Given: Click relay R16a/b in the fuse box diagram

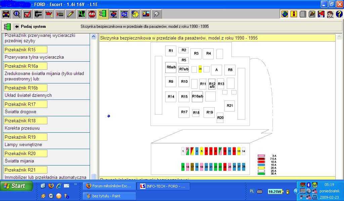Looking at the screenshot, I should coord(197,96).
